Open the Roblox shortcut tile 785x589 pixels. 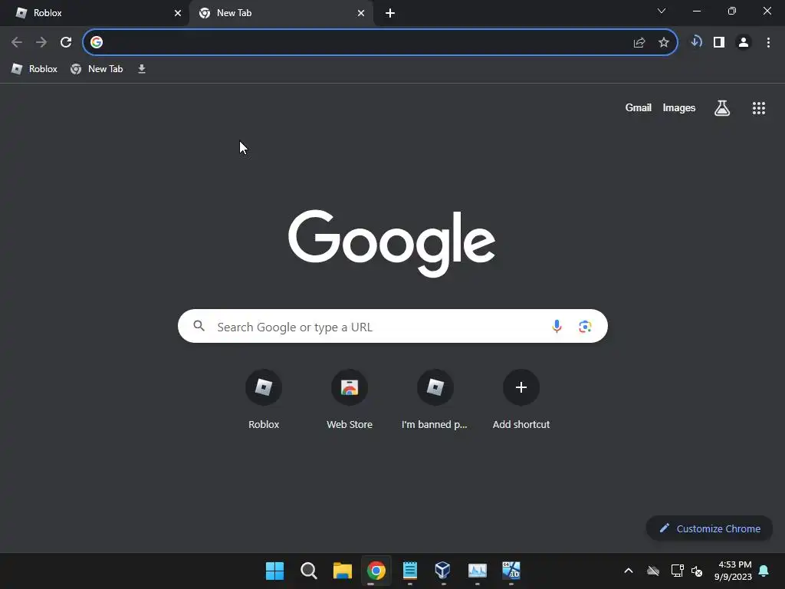point(264,400)
